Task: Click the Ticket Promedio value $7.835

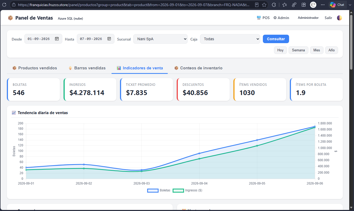Action: coord(136,93)
